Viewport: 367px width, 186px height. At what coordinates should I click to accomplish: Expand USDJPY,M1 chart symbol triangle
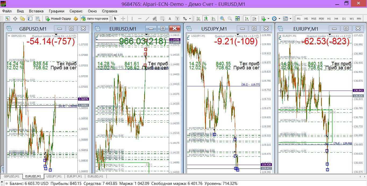188,36
